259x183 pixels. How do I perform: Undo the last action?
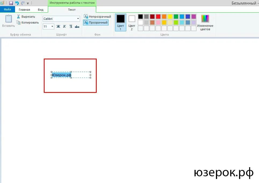pos(17,3)
